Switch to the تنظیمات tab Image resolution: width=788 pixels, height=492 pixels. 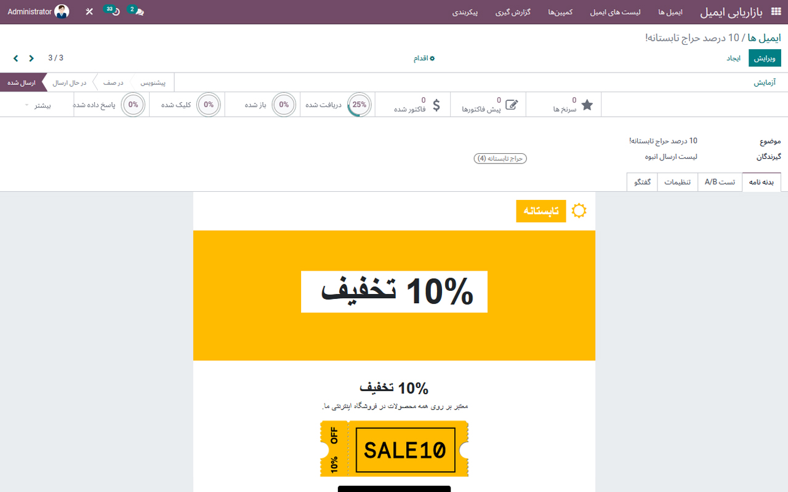click(677, 182)
